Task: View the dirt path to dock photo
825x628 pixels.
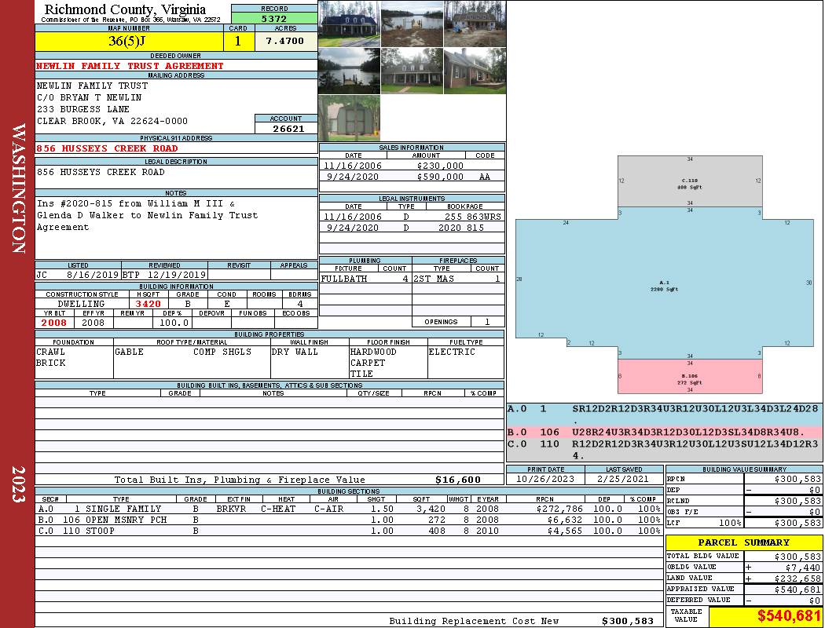Action: pos(412,24)
